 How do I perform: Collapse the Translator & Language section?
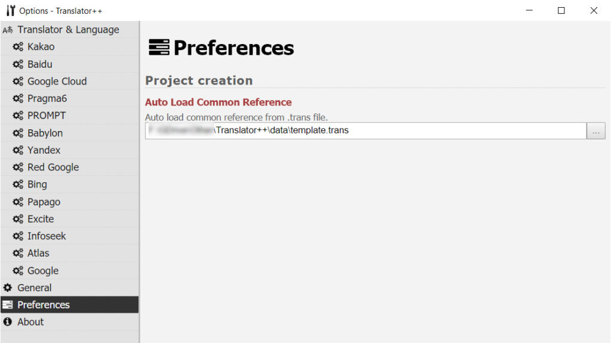pyautogui.click(x=70, y=30)
